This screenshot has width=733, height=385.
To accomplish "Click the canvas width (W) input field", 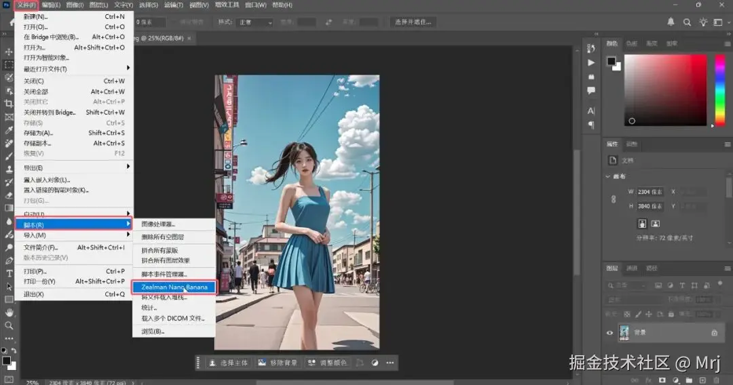I will pos(650,192).
